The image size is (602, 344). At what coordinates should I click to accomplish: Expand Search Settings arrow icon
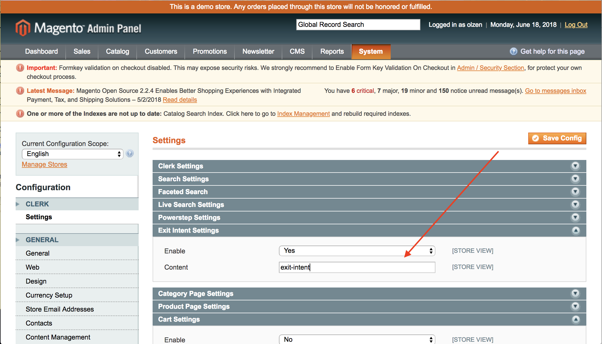pyautogui.click(x=575, y=179)
